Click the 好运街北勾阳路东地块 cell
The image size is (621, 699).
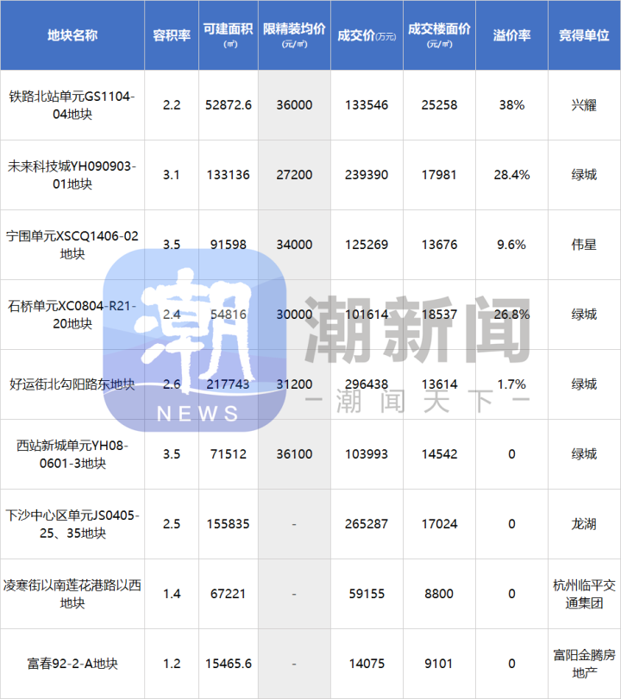pyautogui.click(x=72, y=384)
